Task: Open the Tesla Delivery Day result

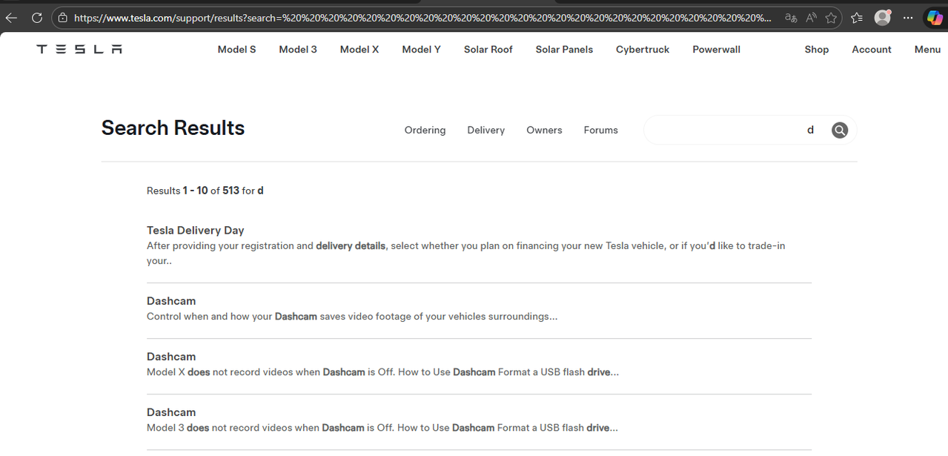Action: pyautogui.click(x=195, y=231)
